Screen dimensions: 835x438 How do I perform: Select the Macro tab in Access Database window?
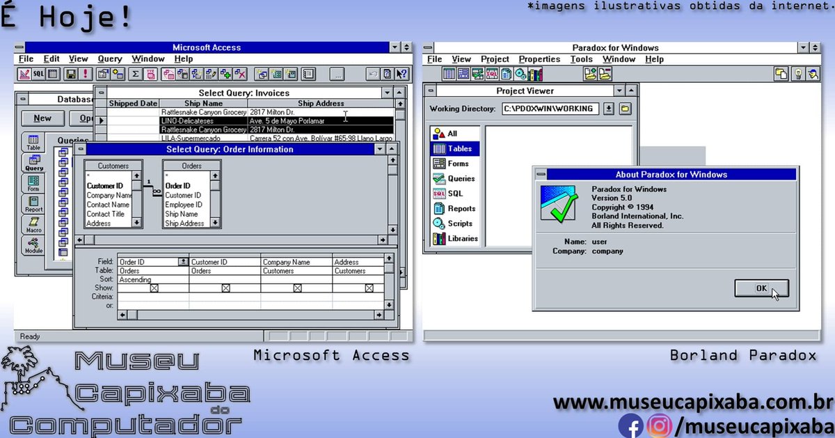coord(33,224)
